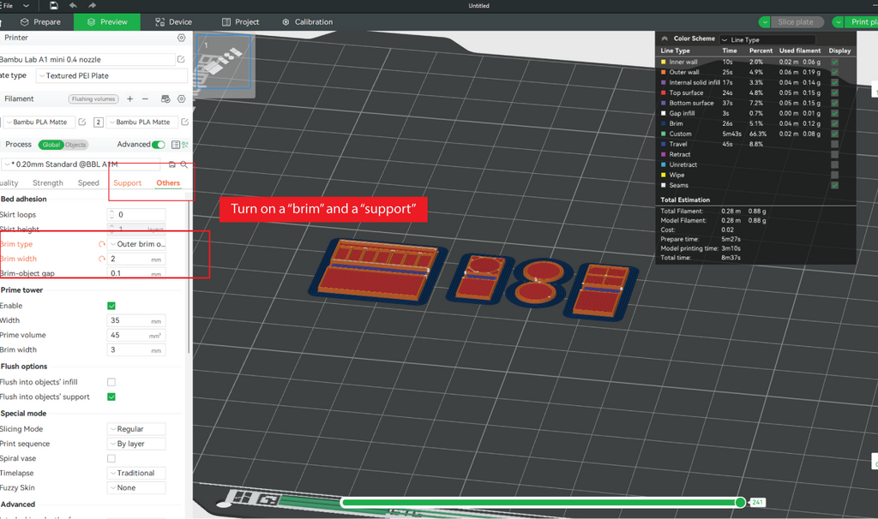Open the Textured PEI Plate dropdown

point(112,75)
